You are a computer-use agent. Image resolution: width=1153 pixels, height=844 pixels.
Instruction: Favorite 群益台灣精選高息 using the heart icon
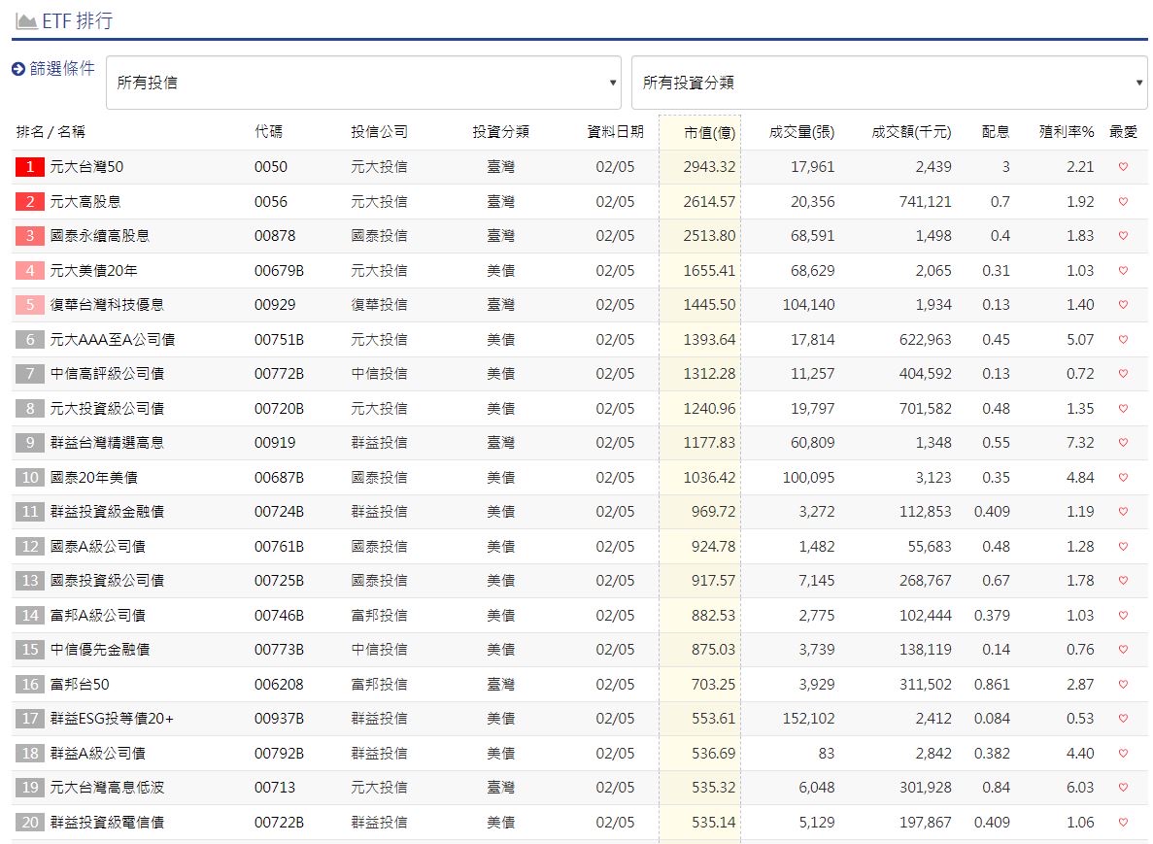(x=1123, y=443)
